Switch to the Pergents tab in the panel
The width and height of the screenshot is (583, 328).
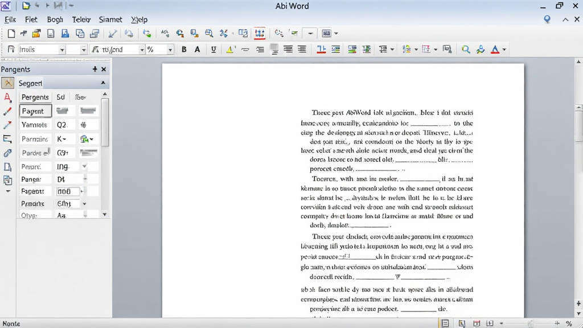(x=35, y=97)
